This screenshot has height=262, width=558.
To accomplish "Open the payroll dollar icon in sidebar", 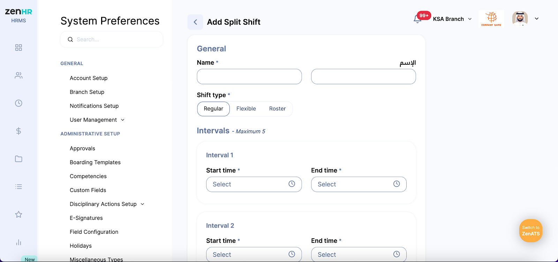I will (x=18, y=131).
